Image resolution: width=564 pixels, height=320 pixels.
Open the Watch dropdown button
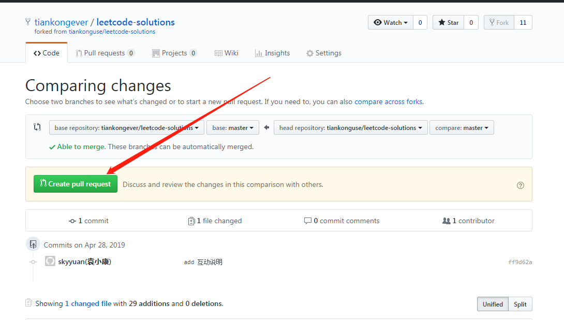tap(391, 22)
